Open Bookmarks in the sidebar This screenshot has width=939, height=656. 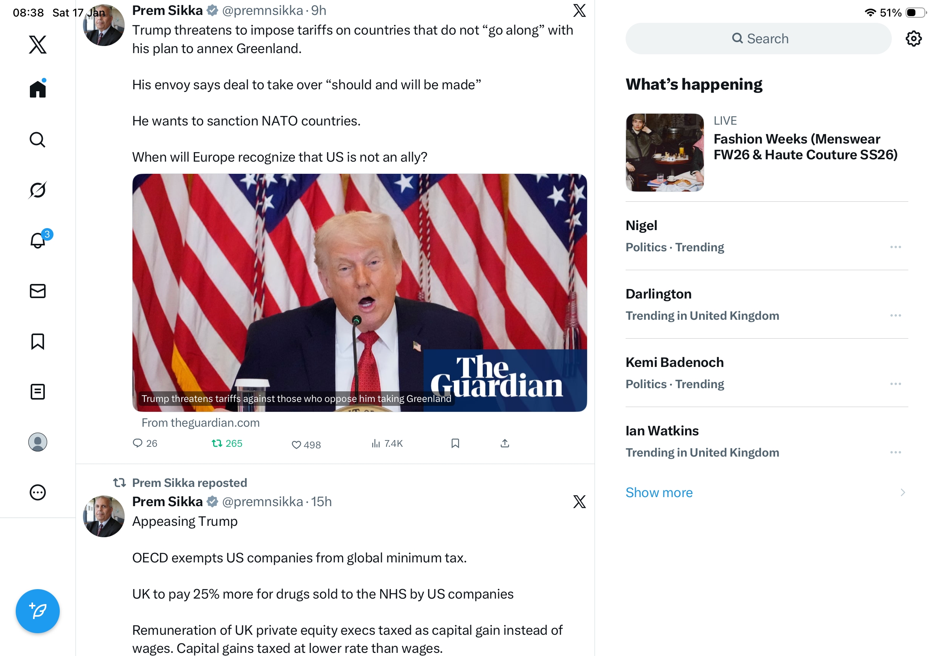[38, 341]
